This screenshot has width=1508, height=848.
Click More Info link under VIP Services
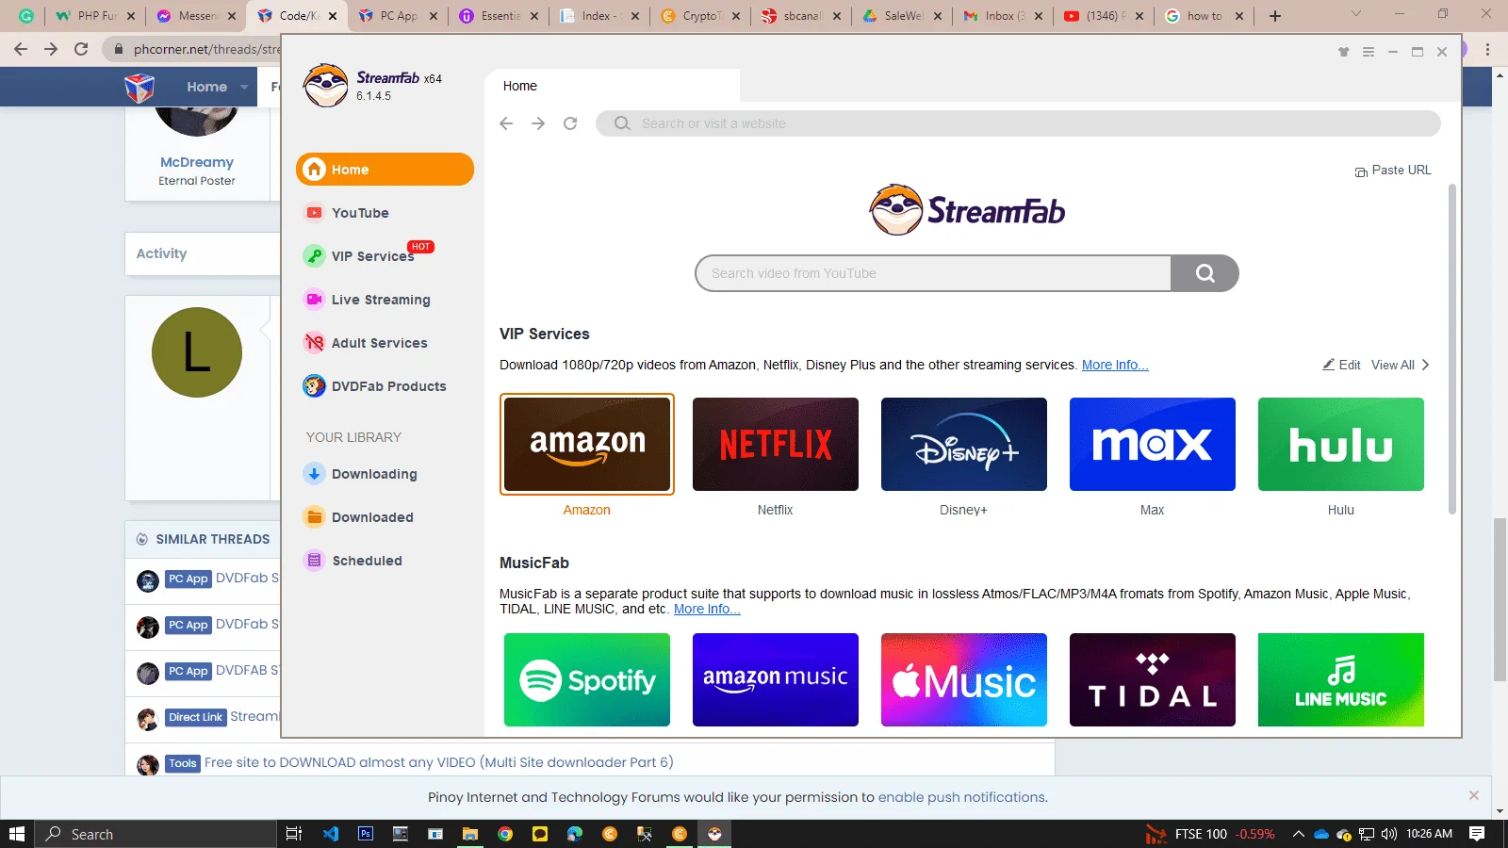pyautogui.click(x=1115, y=365)
